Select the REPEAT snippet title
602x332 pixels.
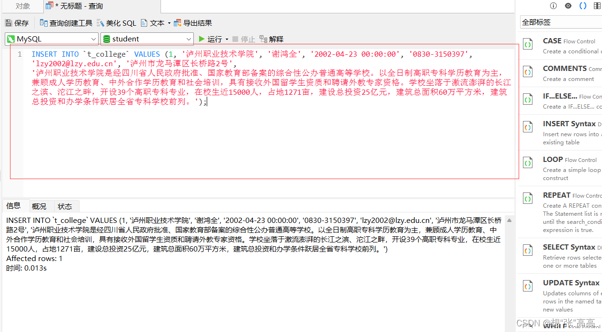pyautogui.click(x=557, y=195)
